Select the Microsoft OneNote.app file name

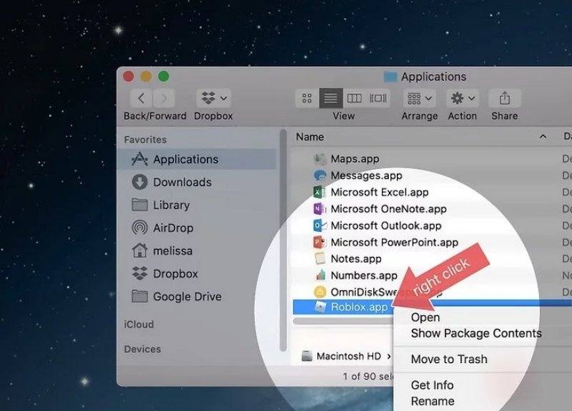pyautogui.click(x=389, y=209)
